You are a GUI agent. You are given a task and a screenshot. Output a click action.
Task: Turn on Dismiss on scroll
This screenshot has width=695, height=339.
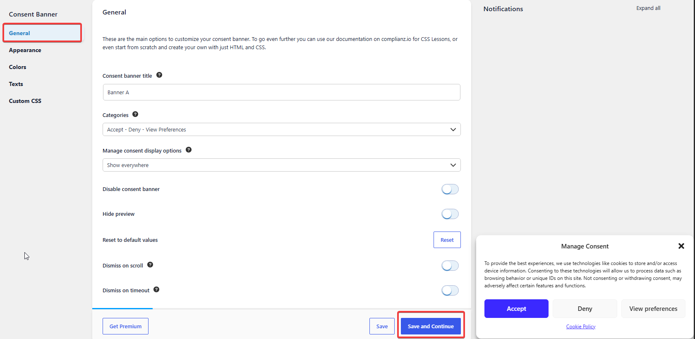[x=450, y=266]
